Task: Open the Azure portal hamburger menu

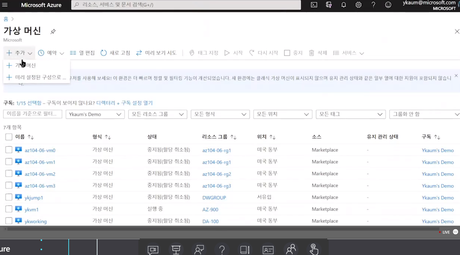Action: pos(5,5)
